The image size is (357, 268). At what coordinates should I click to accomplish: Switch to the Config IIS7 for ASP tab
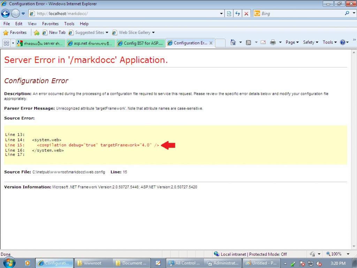[x=140, y=43]
